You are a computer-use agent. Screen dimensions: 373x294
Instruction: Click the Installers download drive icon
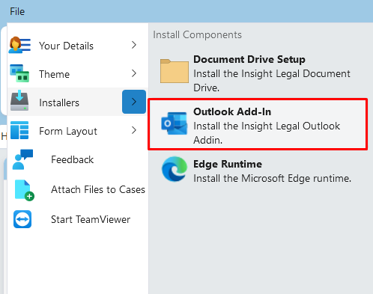coord(19,101)
